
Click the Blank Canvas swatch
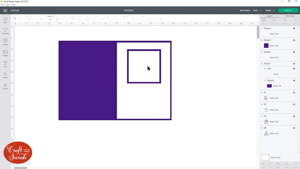coord(265,158)
